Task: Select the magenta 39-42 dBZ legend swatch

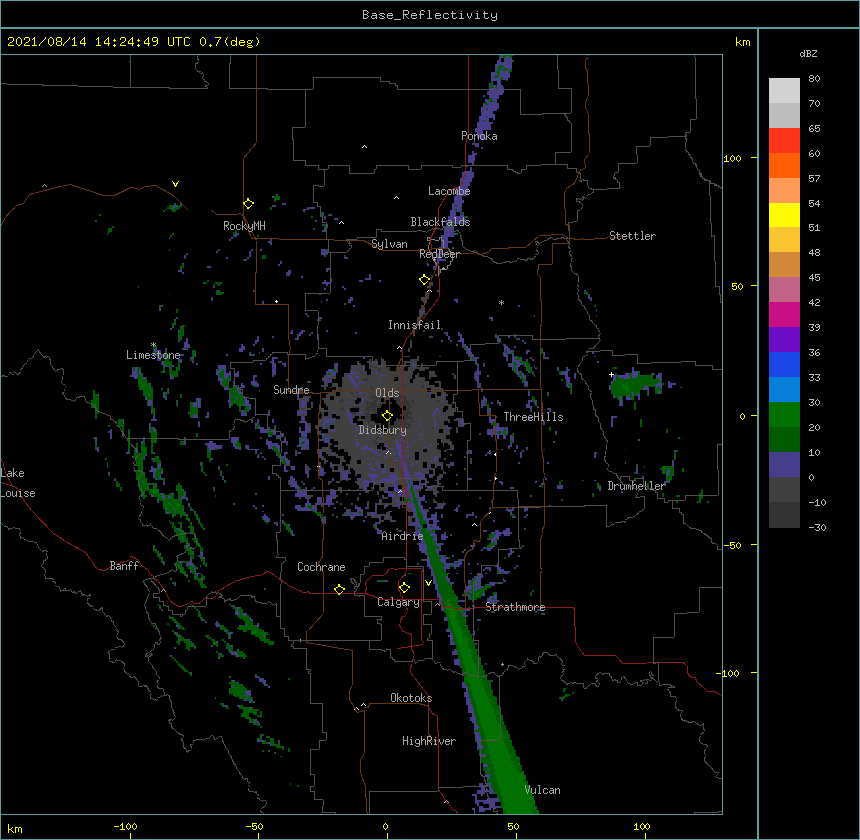Action: click(784, 314)
